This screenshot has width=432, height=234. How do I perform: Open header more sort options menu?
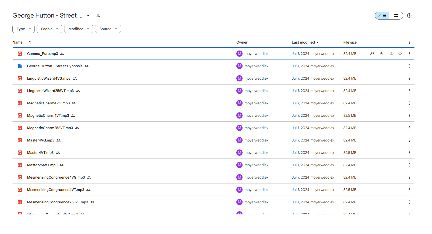[409, 42]
